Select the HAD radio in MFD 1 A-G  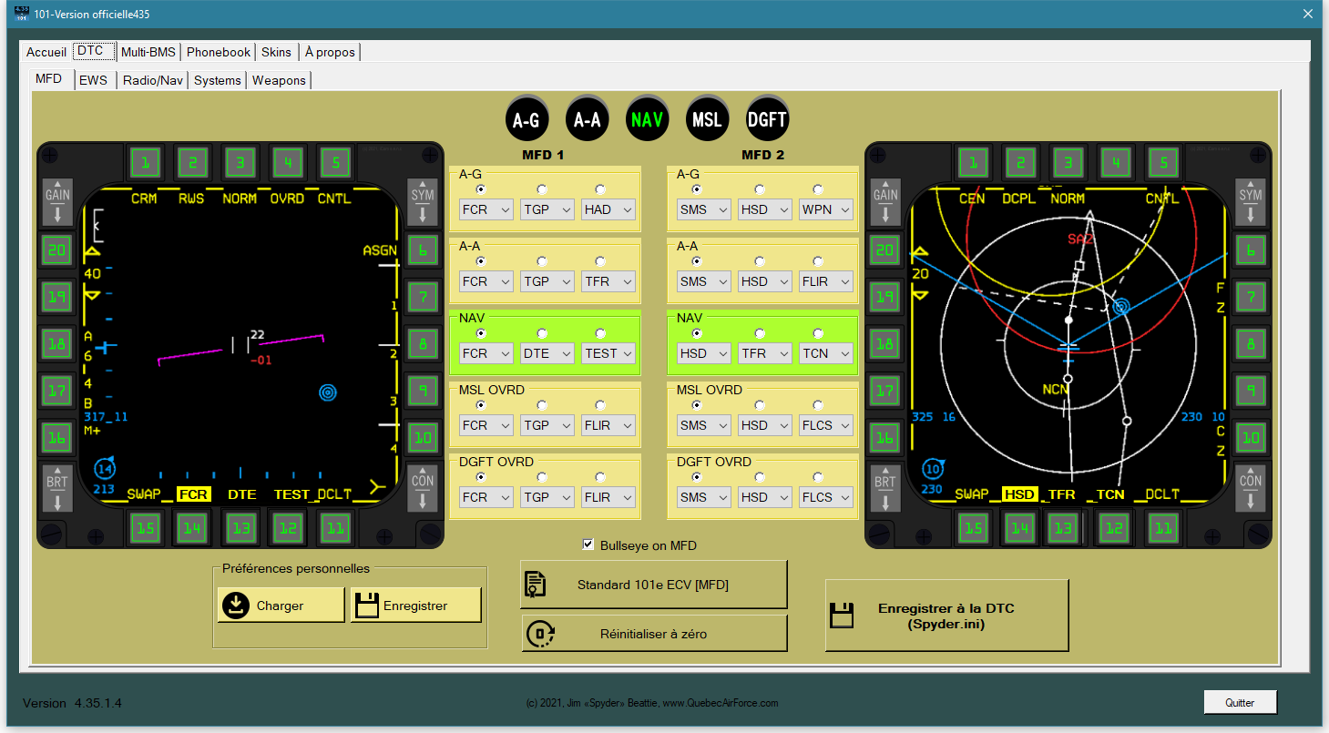(600, 189)
